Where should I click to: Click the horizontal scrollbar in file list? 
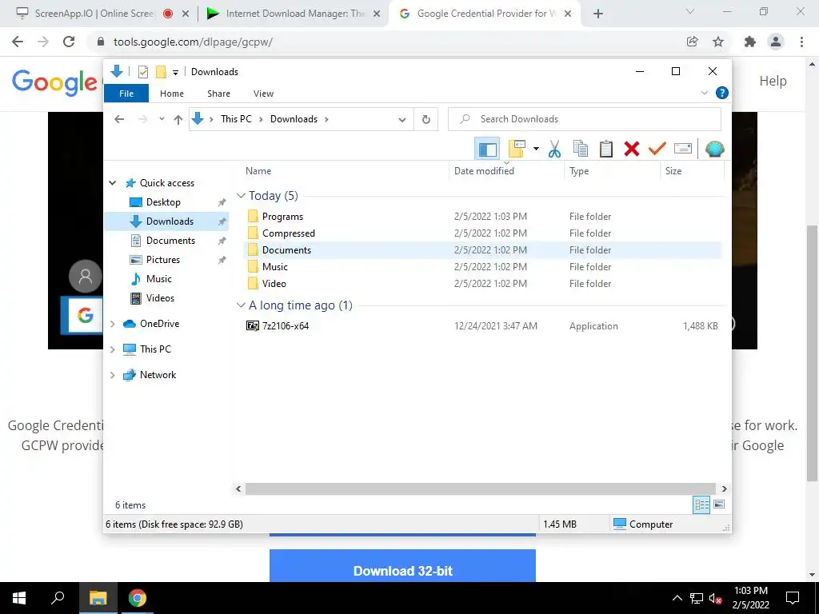pyautogui.click(x=481, y=488)
